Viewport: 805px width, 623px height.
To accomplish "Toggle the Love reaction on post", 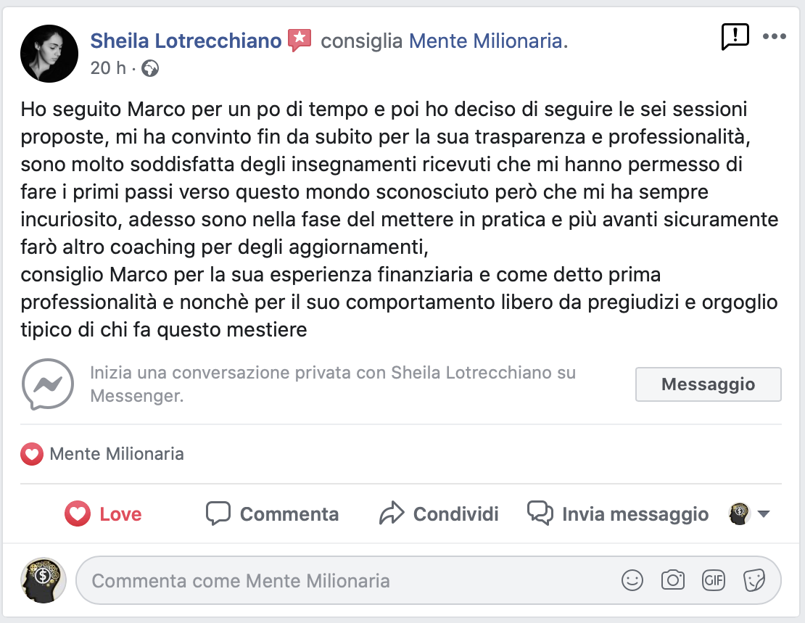I will (103, 514).
